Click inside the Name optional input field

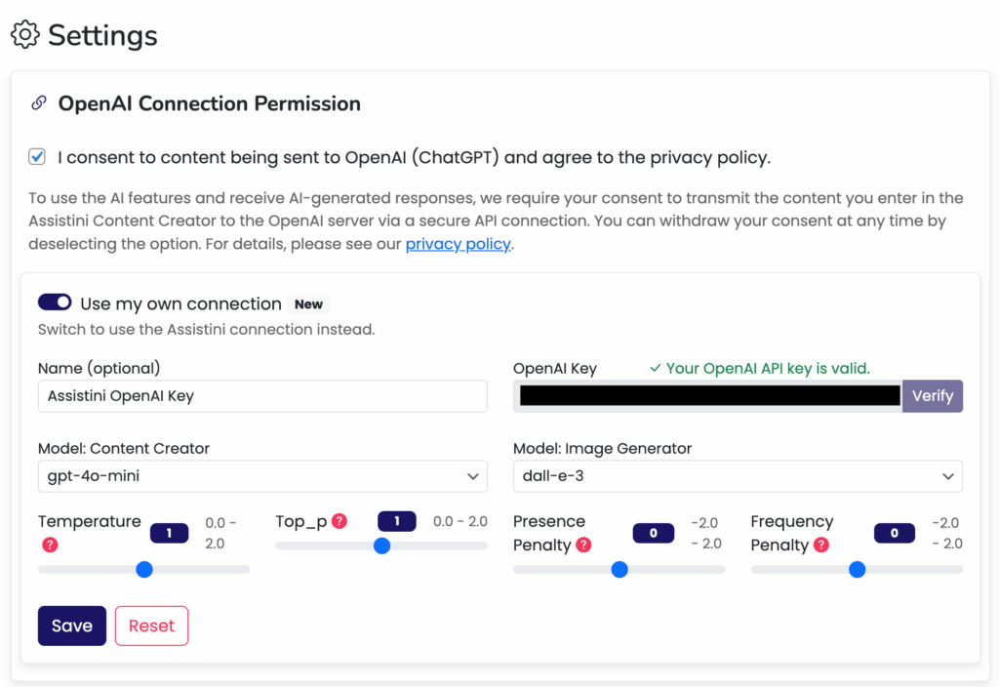click(262, 396)
